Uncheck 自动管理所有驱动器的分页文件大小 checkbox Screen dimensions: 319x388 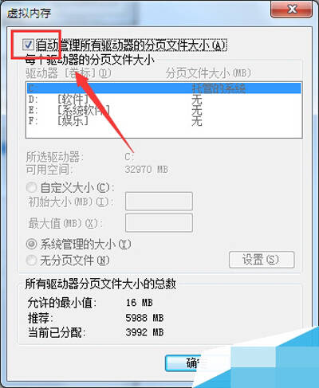[x=28, y=45]
